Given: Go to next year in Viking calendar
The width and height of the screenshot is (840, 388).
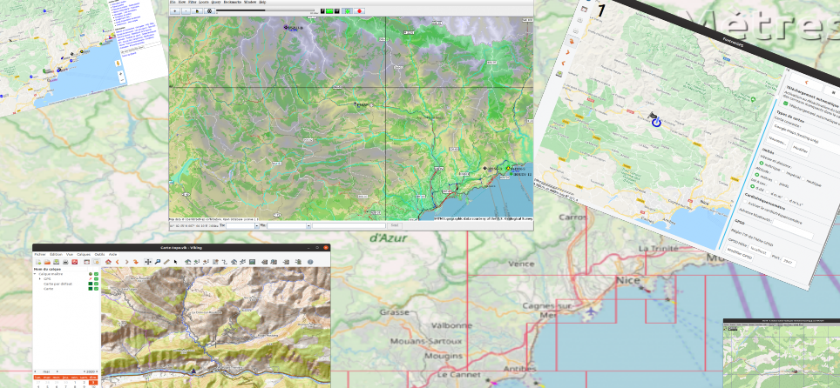Looking at the screenshot, I should pos(97,371).
